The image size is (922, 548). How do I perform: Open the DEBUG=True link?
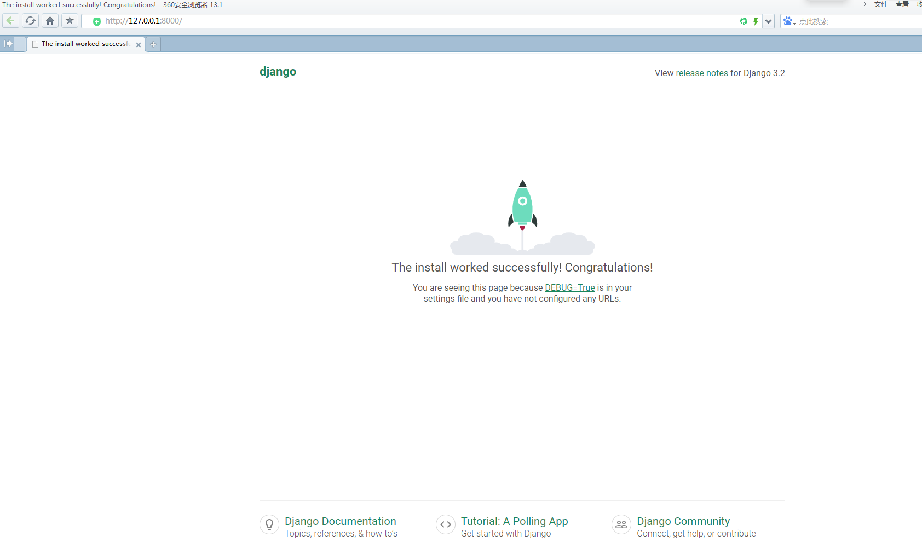569,287
